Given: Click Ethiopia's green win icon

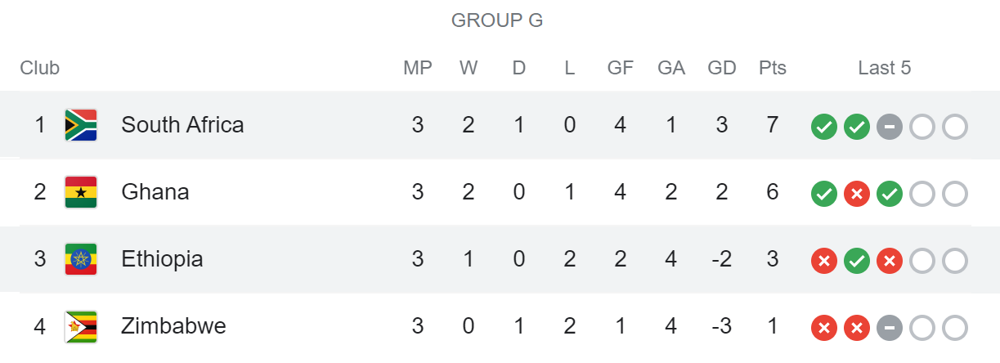Looking at the screenshot, I should pyautogui.click(x=856, y=261).
